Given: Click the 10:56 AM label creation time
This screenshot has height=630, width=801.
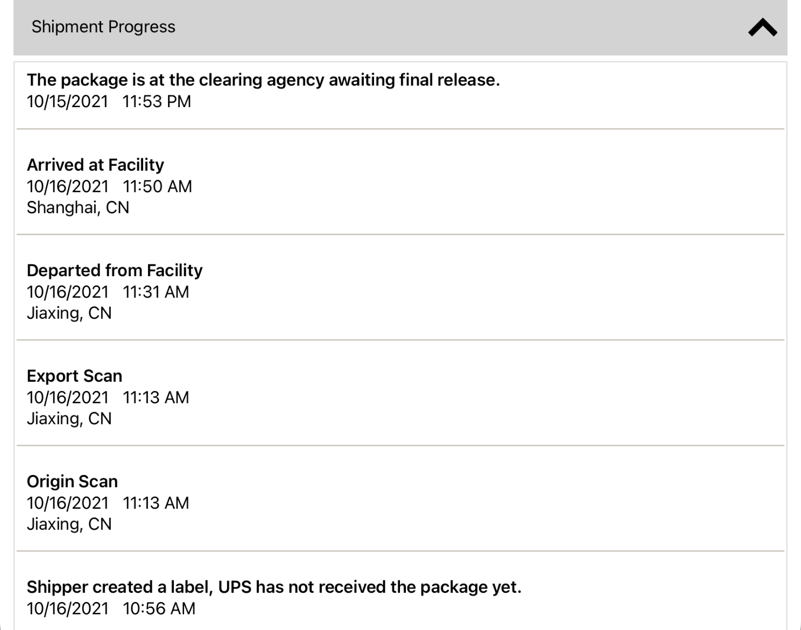Looking at the screenshot, I should click(x=159, y=609).
